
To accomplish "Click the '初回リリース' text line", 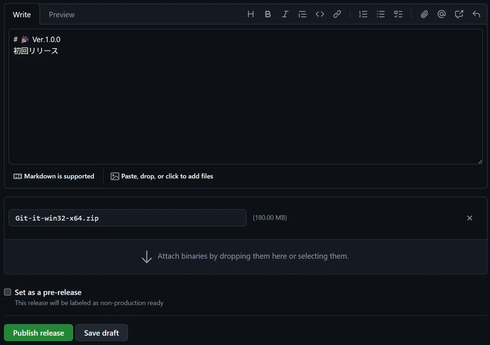I will click(x=36, y=51).
